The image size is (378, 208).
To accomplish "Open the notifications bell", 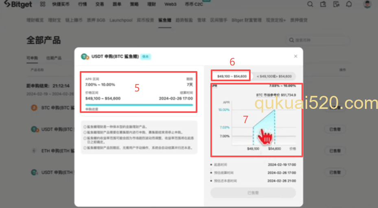I will pyautogui.click(x=349, y=4).
